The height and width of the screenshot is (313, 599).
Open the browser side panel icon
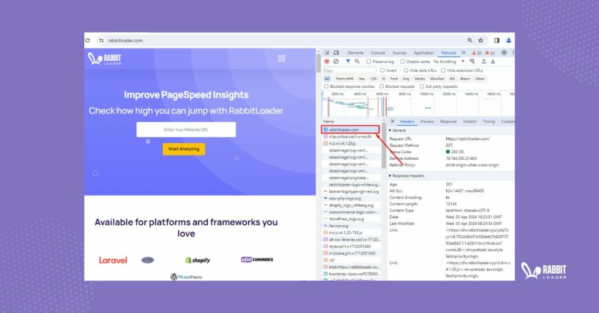point(497,40)
